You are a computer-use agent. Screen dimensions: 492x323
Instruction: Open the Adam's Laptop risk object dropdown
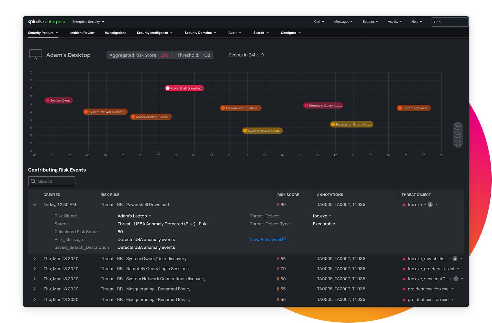point(150,216)
